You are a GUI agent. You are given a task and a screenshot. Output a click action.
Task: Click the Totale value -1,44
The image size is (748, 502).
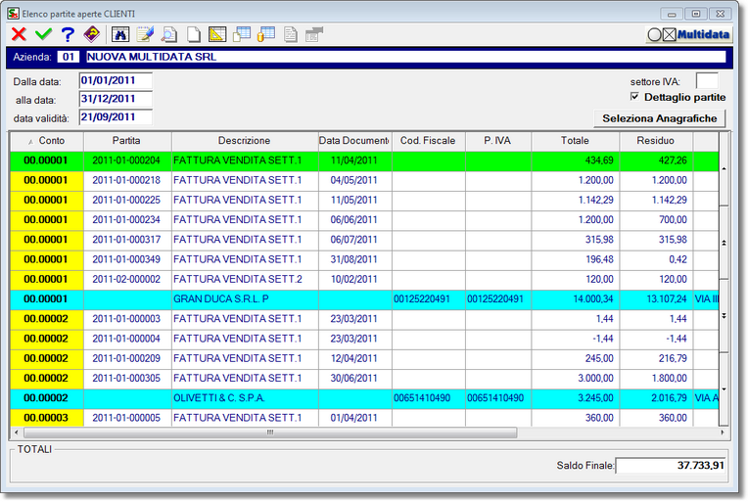pyautogui.click(x=602, y=339)
